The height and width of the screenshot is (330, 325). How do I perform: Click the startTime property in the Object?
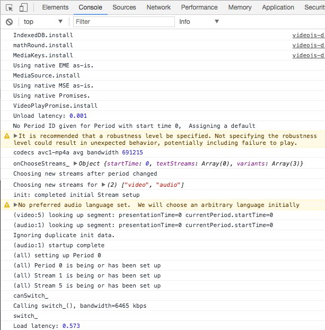point(123,163)
